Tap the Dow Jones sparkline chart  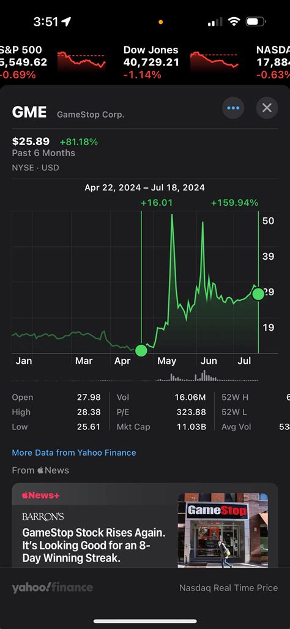[214, 61]
